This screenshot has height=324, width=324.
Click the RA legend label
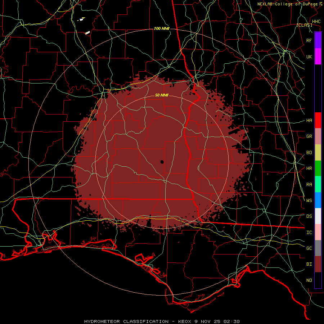309,185
